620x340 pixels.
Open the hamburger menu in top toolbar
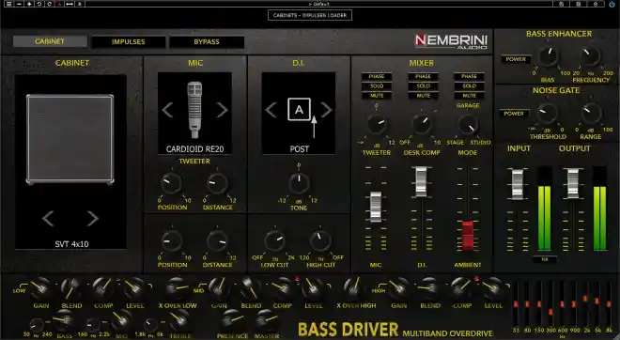pyautogui.click(x=8, y=4)
